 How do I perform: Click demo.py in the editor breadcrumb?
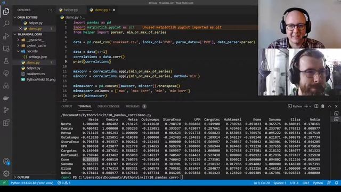pos(72,17)
